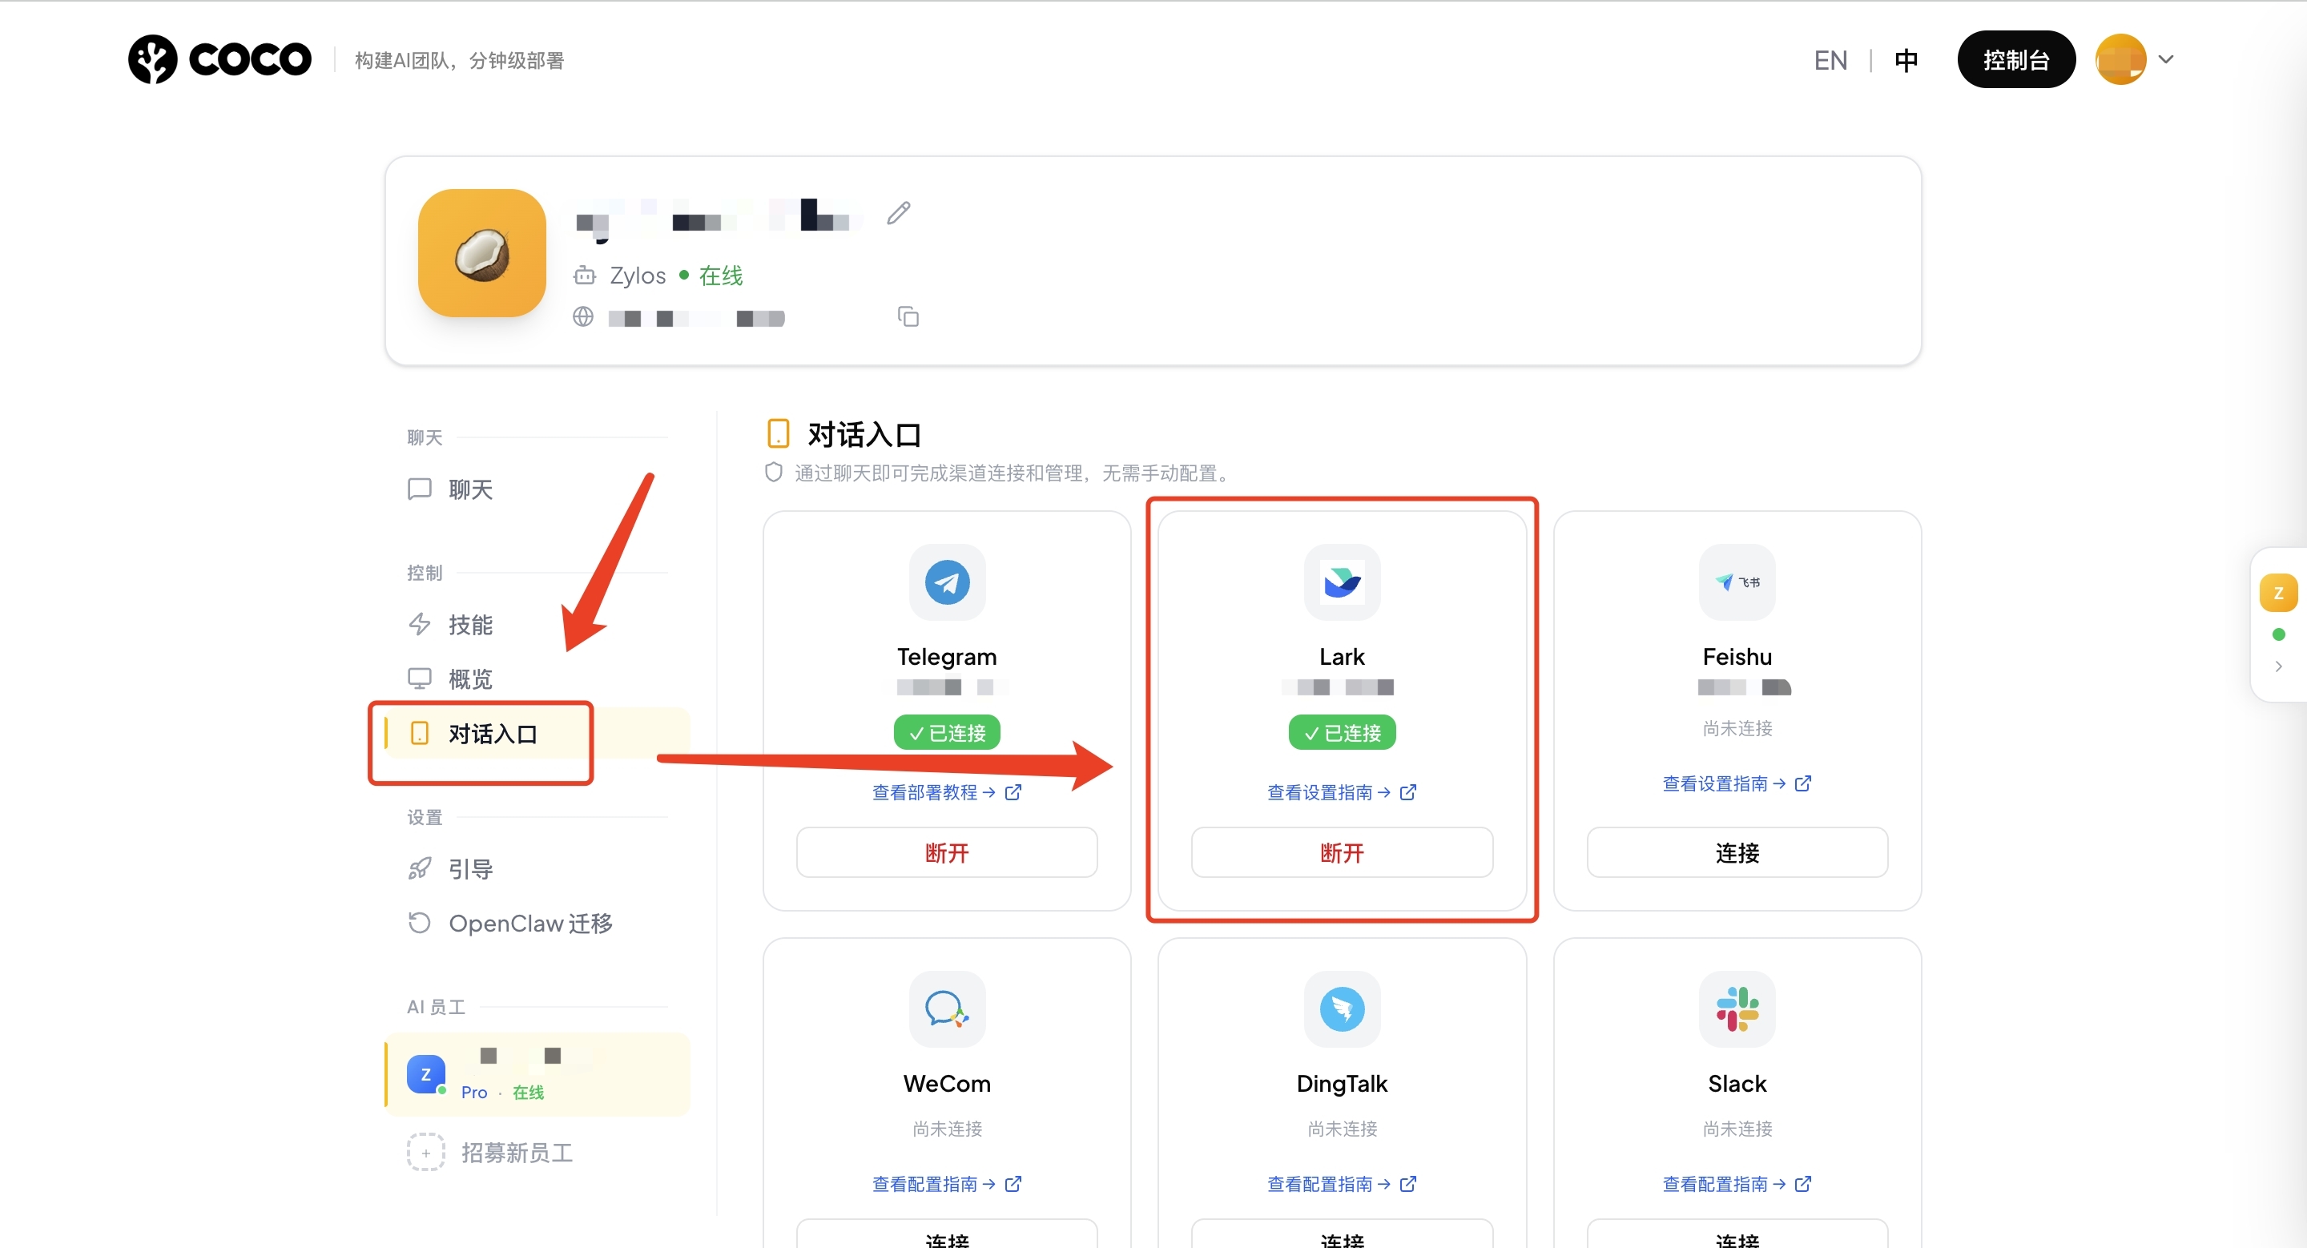Open DingTalk 查看配置指南 link

[1342, 1184]
